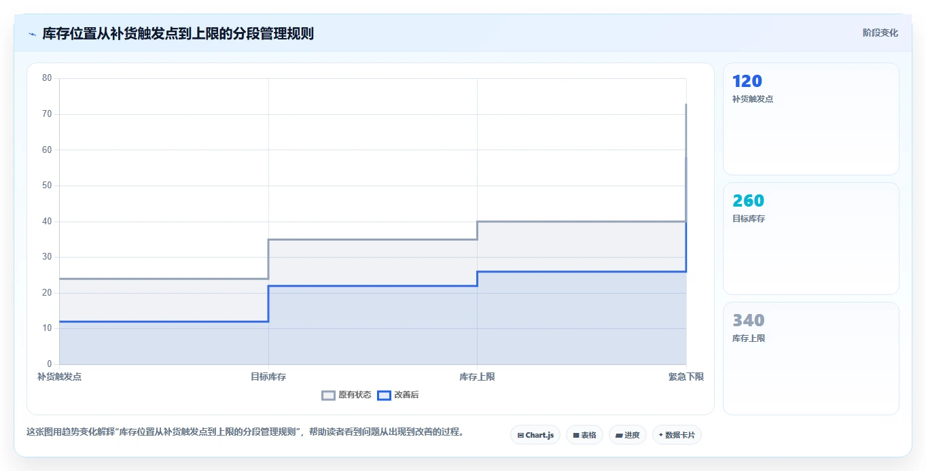Click the 目标库存 x-axis label
Viewport: 926px width, 471px height.
pyautogui.click(x=268, y=377)
